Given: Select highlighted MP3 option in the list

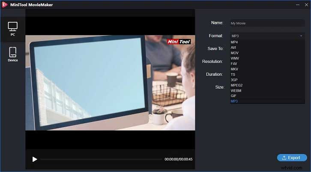Looking at the screenshot, I should click(267, 101).
